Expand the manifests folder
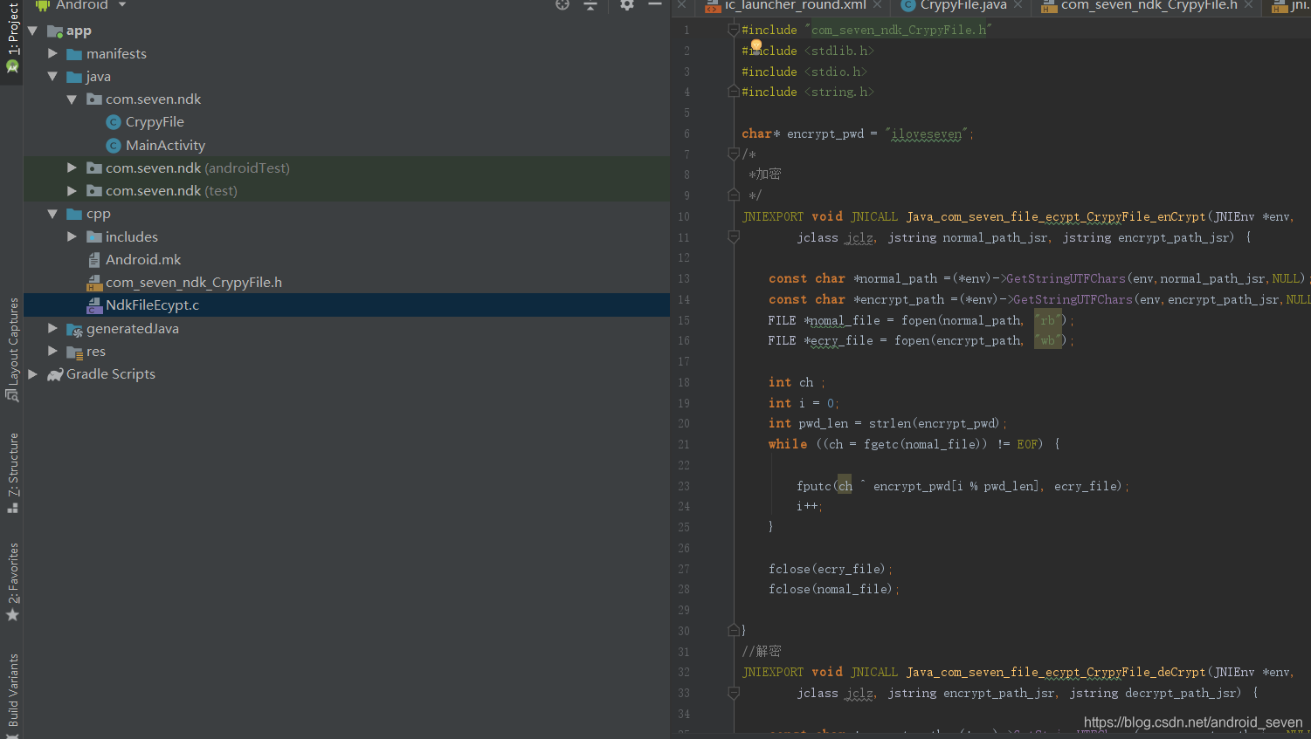 52,53
